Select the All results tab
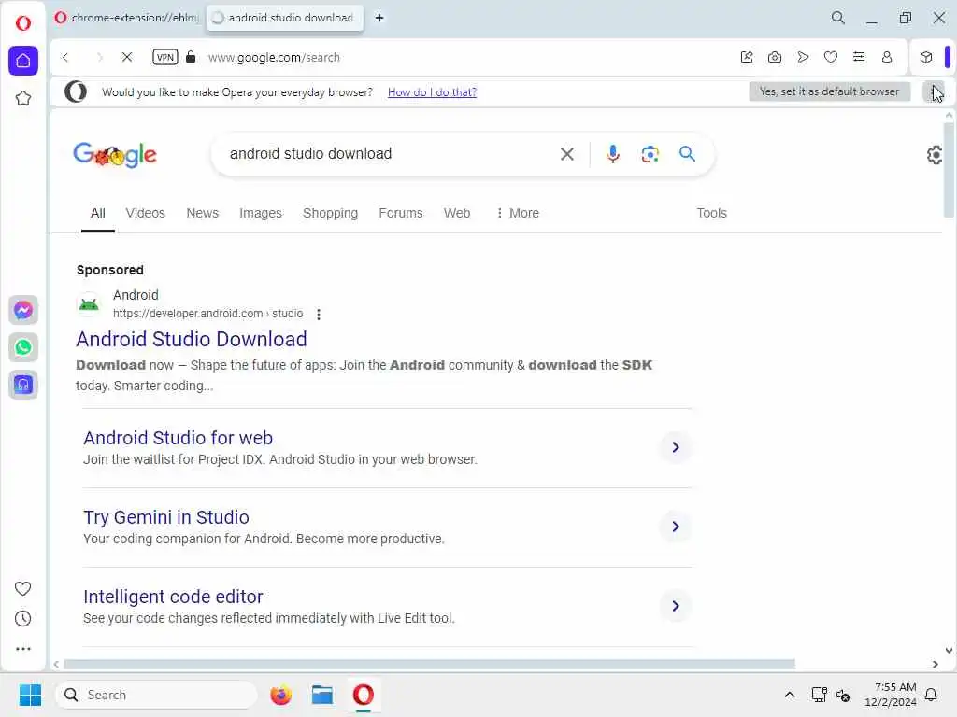 pyautogui.click(x=97, y=213)
